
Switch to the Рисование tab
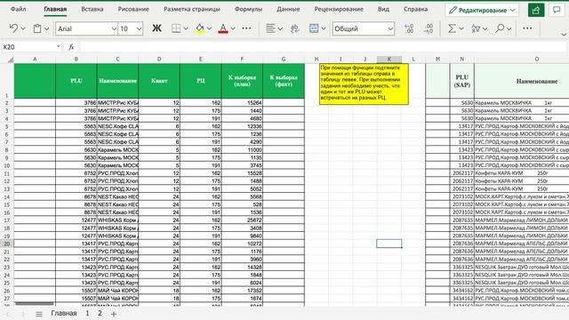133,9
